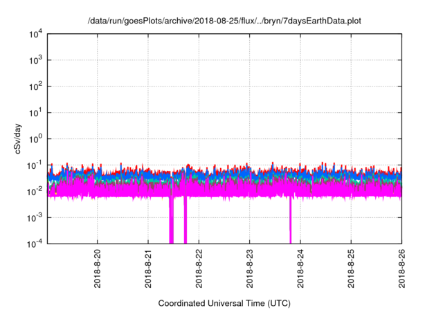Click the 2018-8-22 date tick label
The image size is (443, 310).
tap(199, 268)
